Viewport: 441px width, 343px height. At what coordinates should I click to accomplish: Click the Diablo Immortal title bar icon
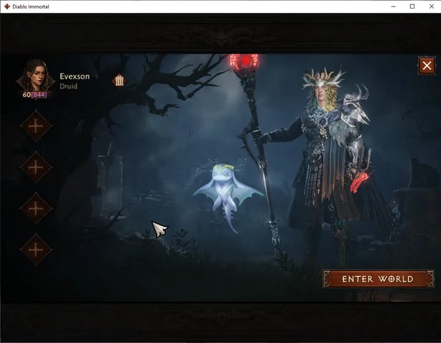(x=7, y=6)
